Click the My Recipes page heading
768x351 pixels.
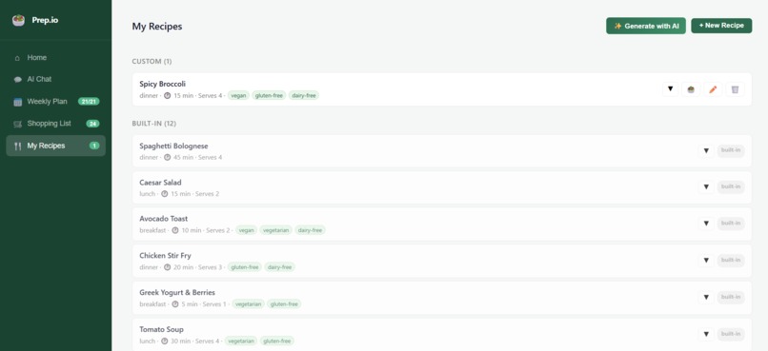157,27
